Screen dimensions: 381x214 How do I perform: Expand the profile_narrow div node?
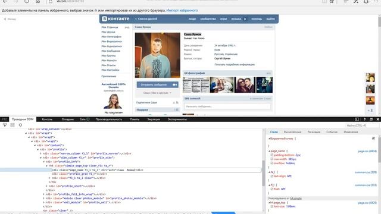pos(40,153)
